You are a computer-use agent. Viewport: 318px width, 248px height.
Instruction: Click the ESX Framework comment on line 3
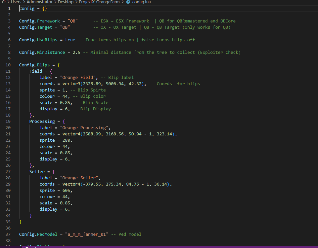164,21
